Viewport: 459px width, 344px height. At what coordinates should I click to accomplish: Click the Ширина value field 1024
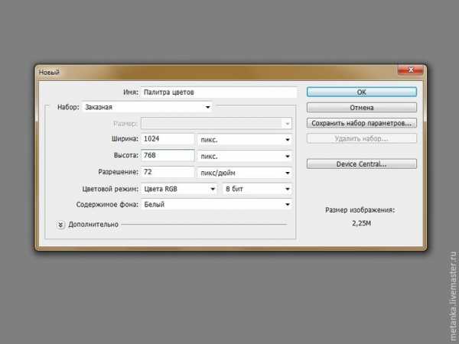(168, 139)
